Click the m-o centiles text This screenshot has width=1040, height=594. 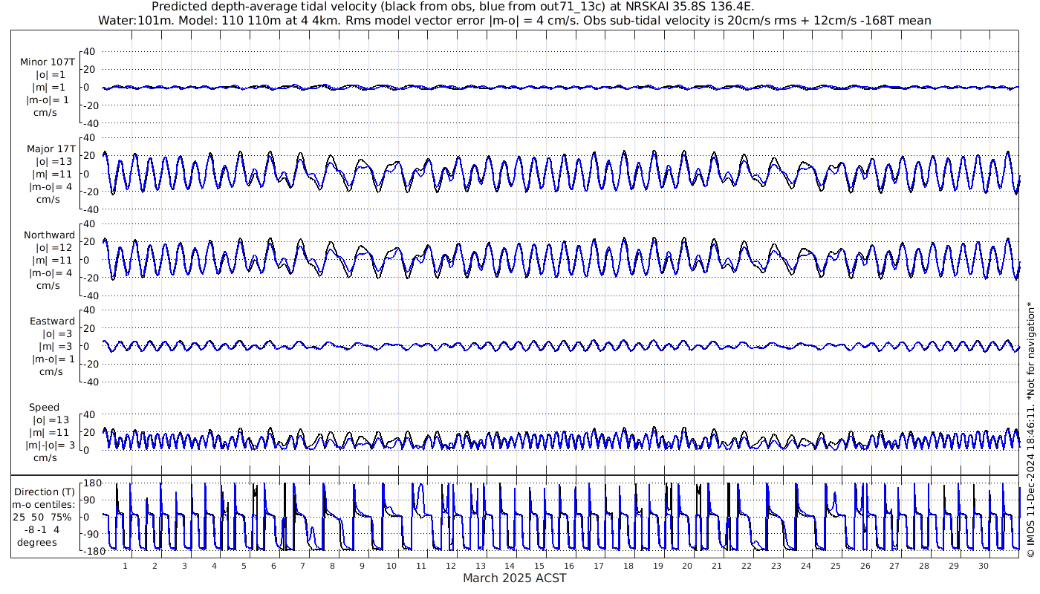tap(48, 504)
